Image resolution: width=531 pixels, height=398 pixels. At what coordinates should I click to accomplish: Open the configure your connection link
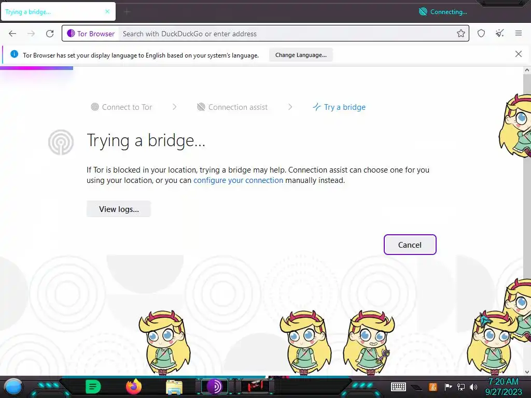coord(238,180)
